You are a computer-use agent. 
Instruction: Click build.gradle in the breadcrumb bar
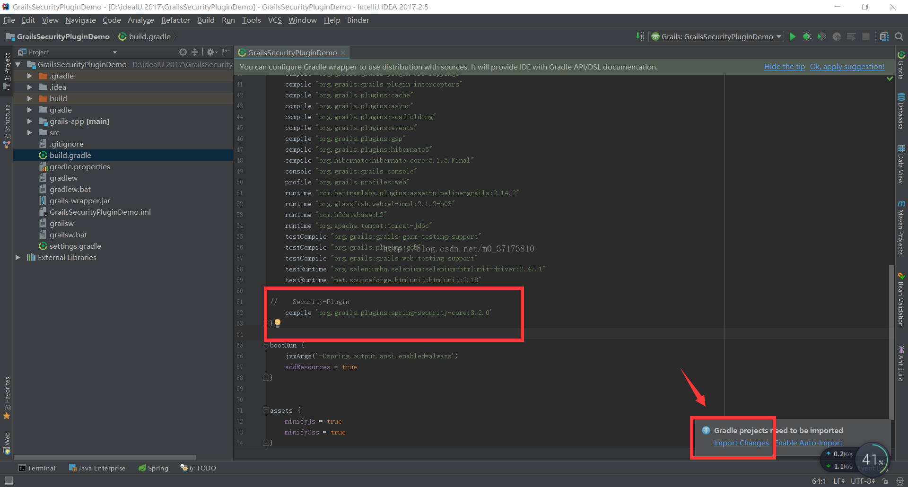tap(145, 36)
